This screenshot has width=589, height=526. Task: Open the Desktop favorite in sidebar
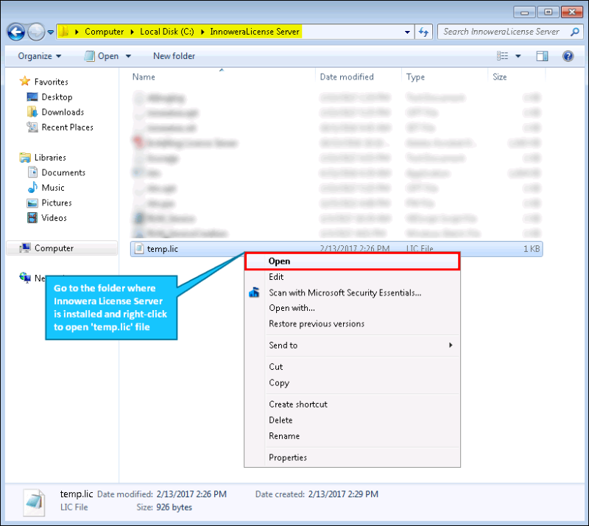point(57,97)
